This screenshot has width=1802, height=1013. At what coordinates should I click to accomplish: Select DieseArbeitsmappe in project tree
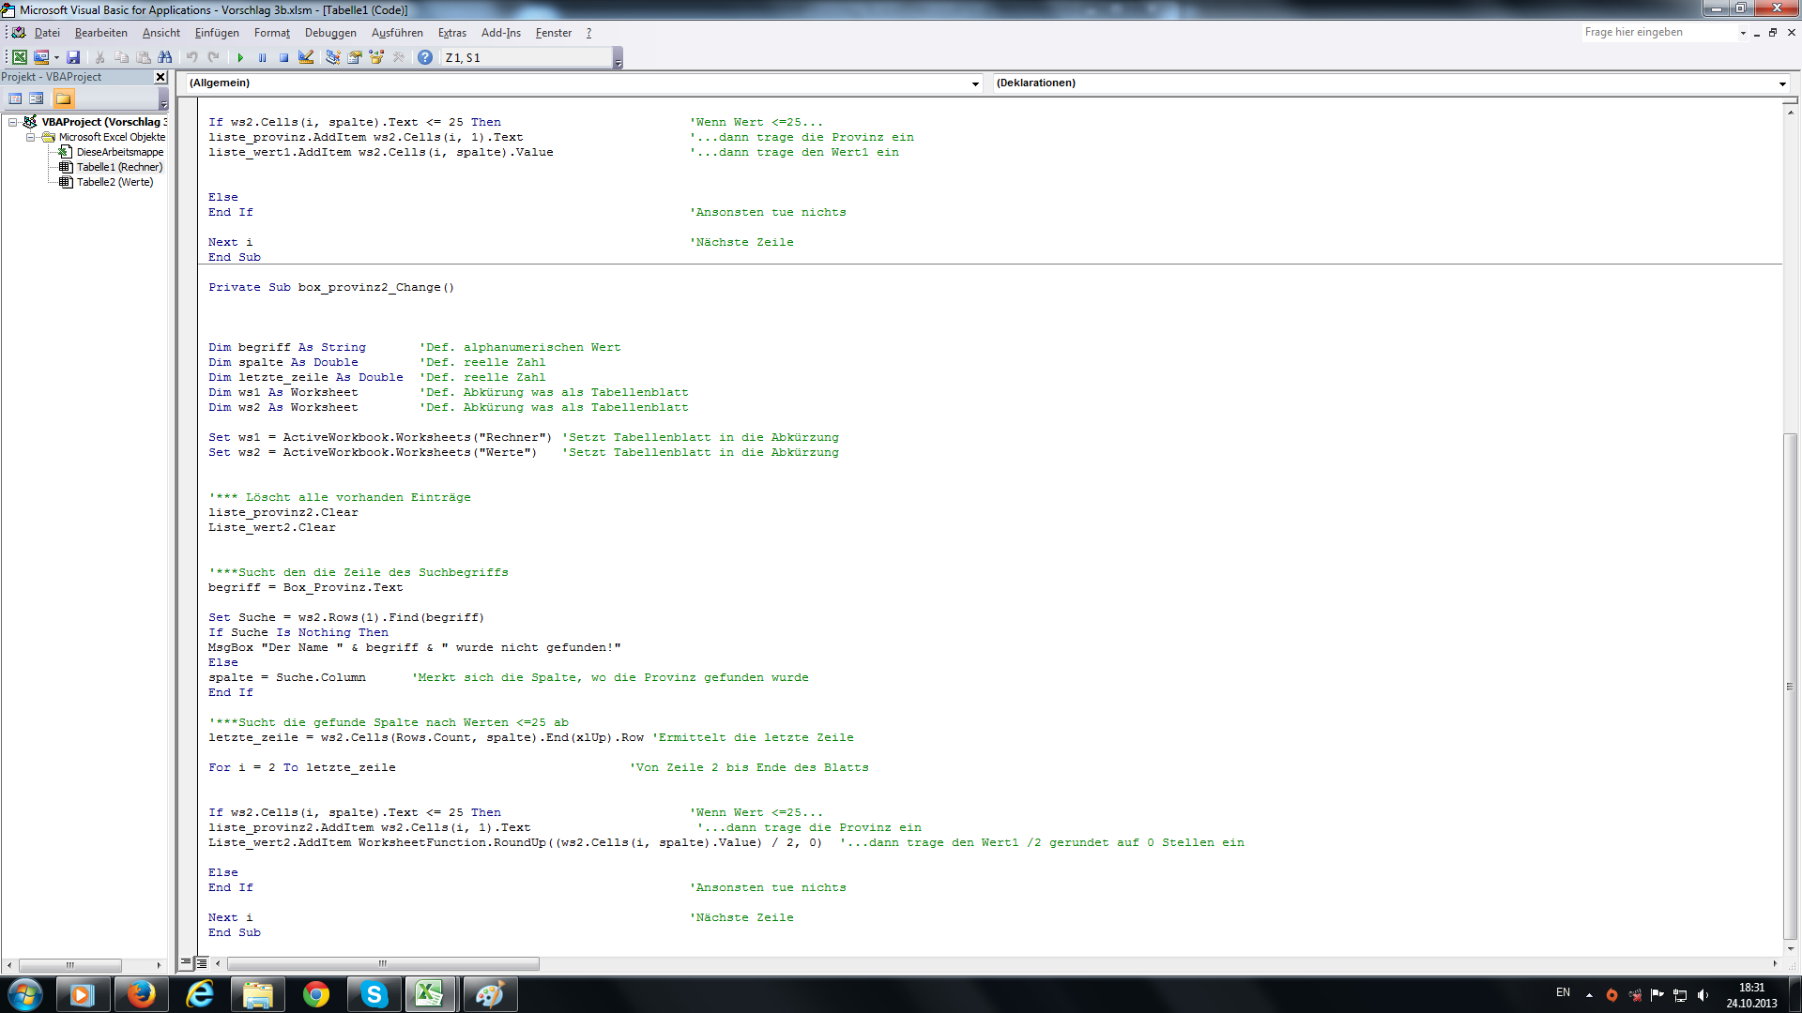click(119, 152)
